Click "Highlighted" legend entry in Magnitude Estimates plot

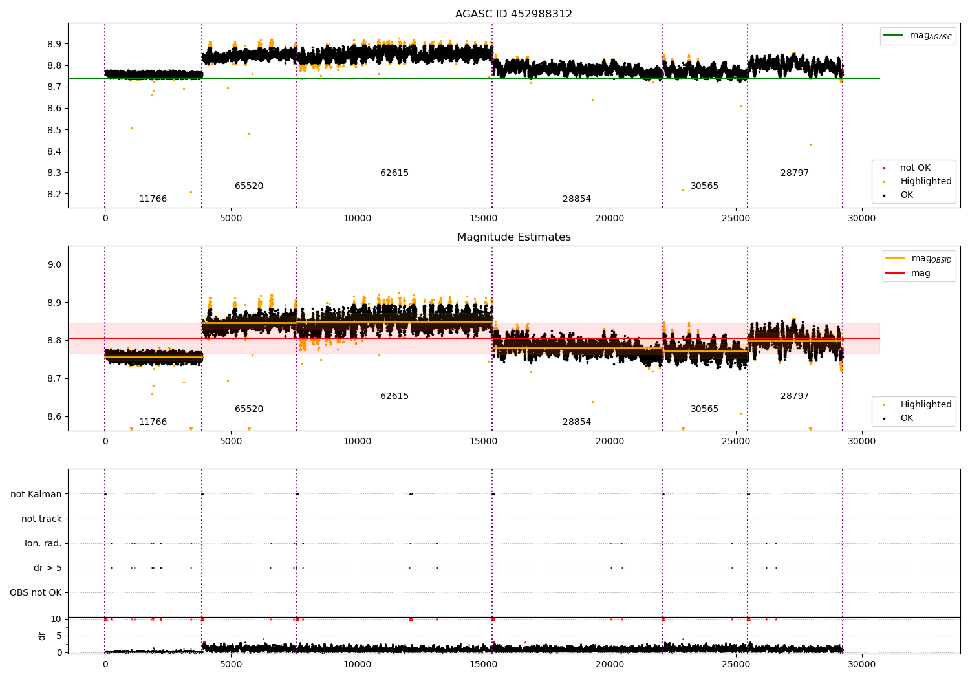pyautogui.click(x=916, y=405)
